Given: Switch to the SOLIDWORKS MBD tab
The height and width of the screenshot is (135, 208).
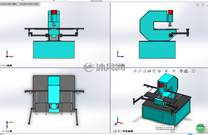Looking at the screenshot, I should (29, 4).
